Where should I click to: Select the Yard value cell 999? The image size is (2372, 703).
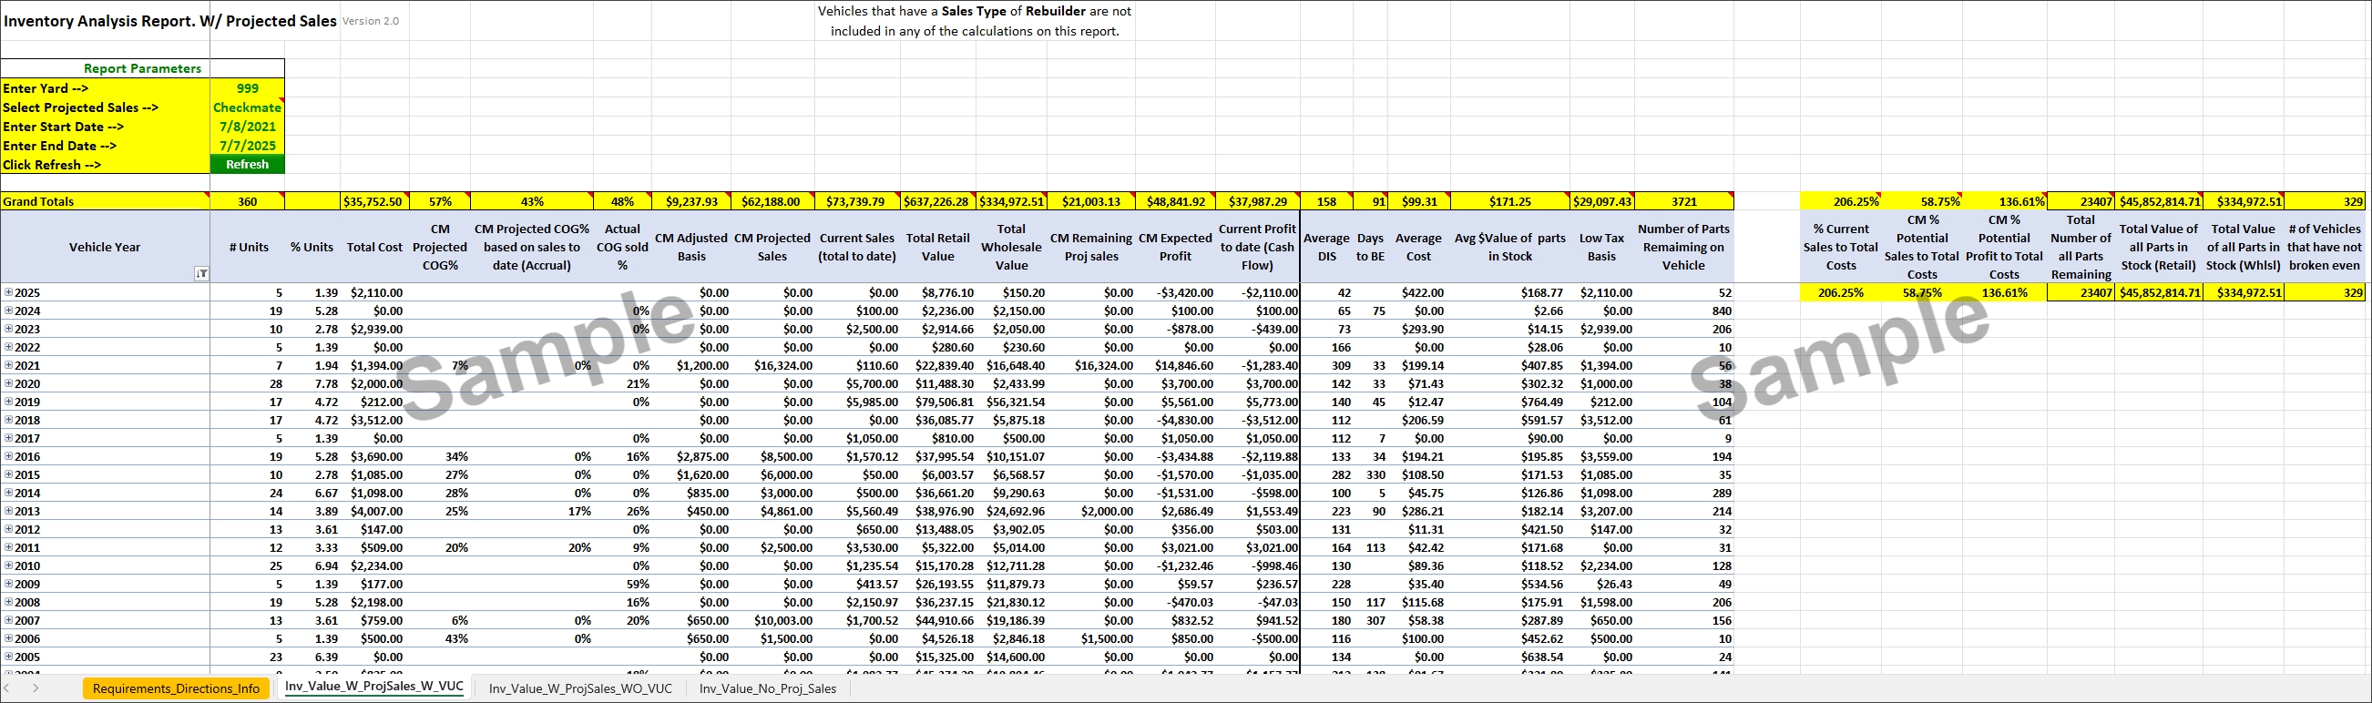[247, 88]
